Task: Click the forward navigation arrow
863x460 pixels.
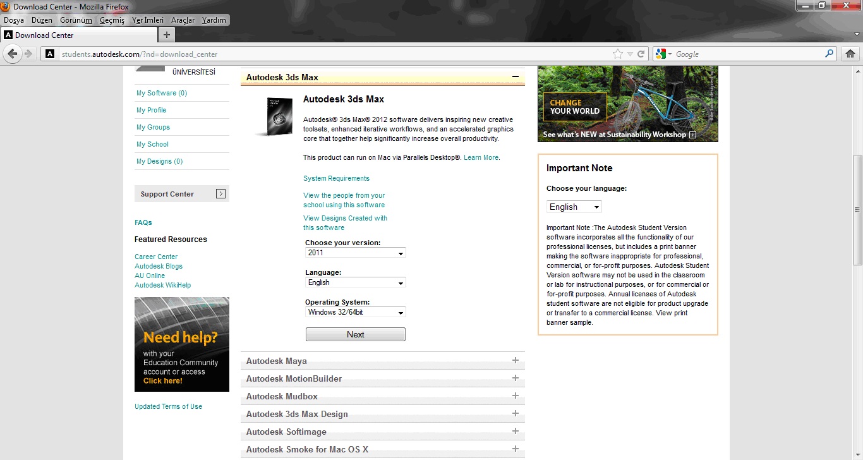Action: pyautogui.click(x=28, y=54)
